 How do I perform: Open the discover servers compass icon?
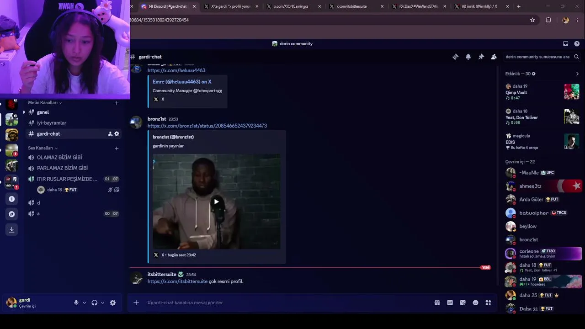coord(12,214)
